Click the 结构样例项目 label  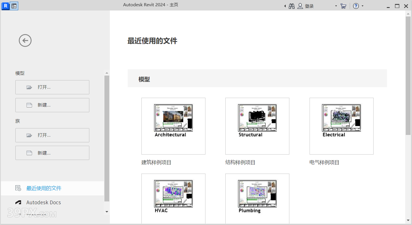(x=240, y=163)
